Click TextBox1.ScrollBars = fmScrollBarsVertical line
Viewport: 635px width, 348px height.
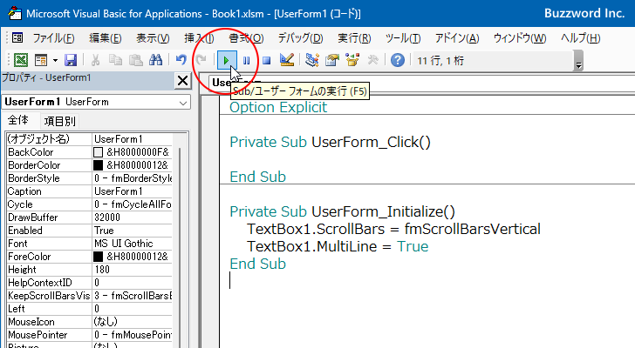pos(393,229)
